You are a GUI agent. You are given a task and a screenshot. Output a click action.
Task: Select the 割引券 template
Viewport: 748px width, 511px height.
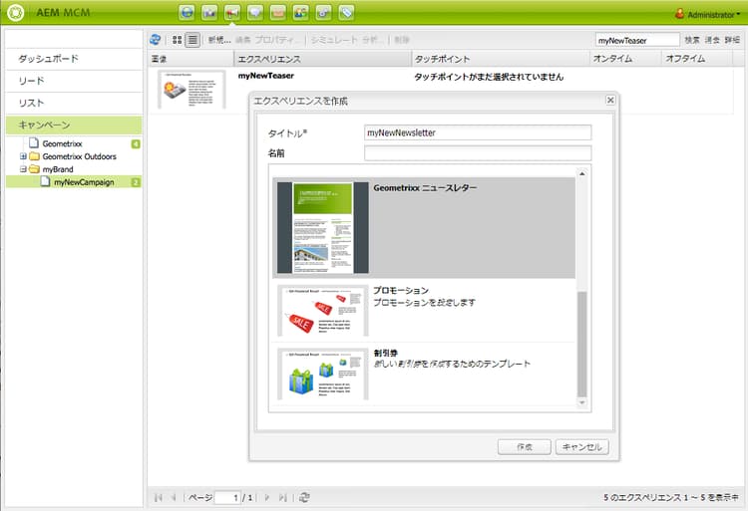pyautogui.click(x=424, y=374)
